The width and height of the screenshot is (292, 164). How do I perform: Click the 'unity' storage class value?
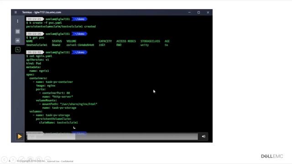pyautogui.click(x=145, y=45)
